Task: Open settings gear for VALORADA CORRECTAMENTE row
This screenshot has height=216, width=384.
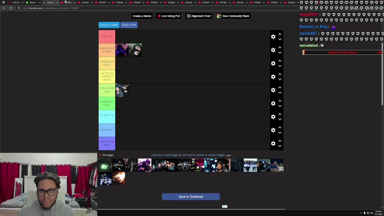Action: (273, 77)
